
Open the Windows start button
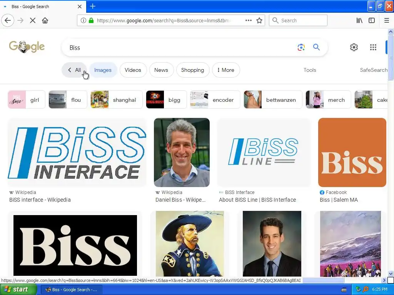(x=18, y=289)
